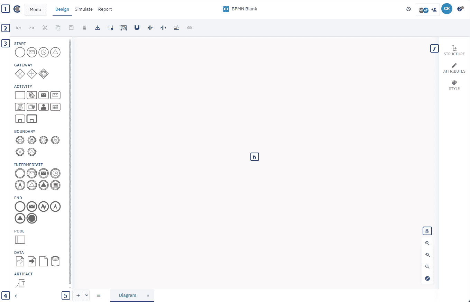Open the STYLE panel
470x302 pixels.
click(x=454, y=85)
